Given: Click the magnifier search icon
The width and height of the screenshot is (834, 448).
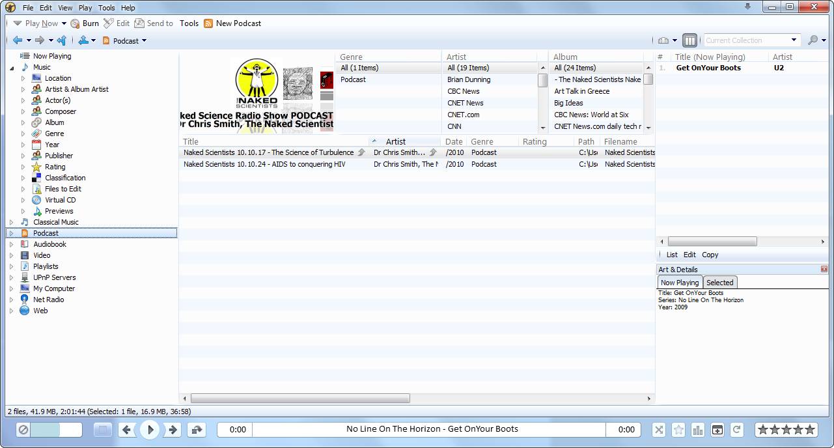Looking at the screenshot, I should click(813, 40).
